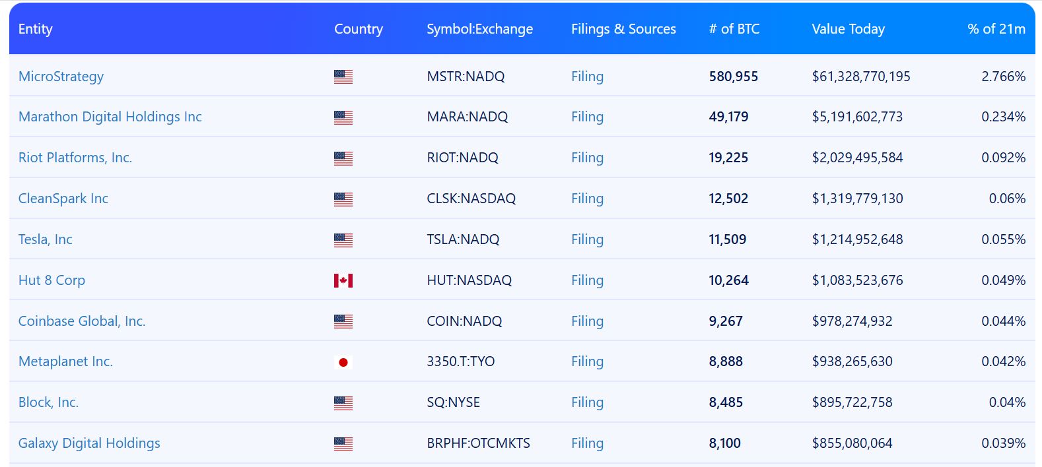Open Metaplanet's Filing source
This screenshot has width=1042, height=467.
pyautogui.click(x=587, y=361)
